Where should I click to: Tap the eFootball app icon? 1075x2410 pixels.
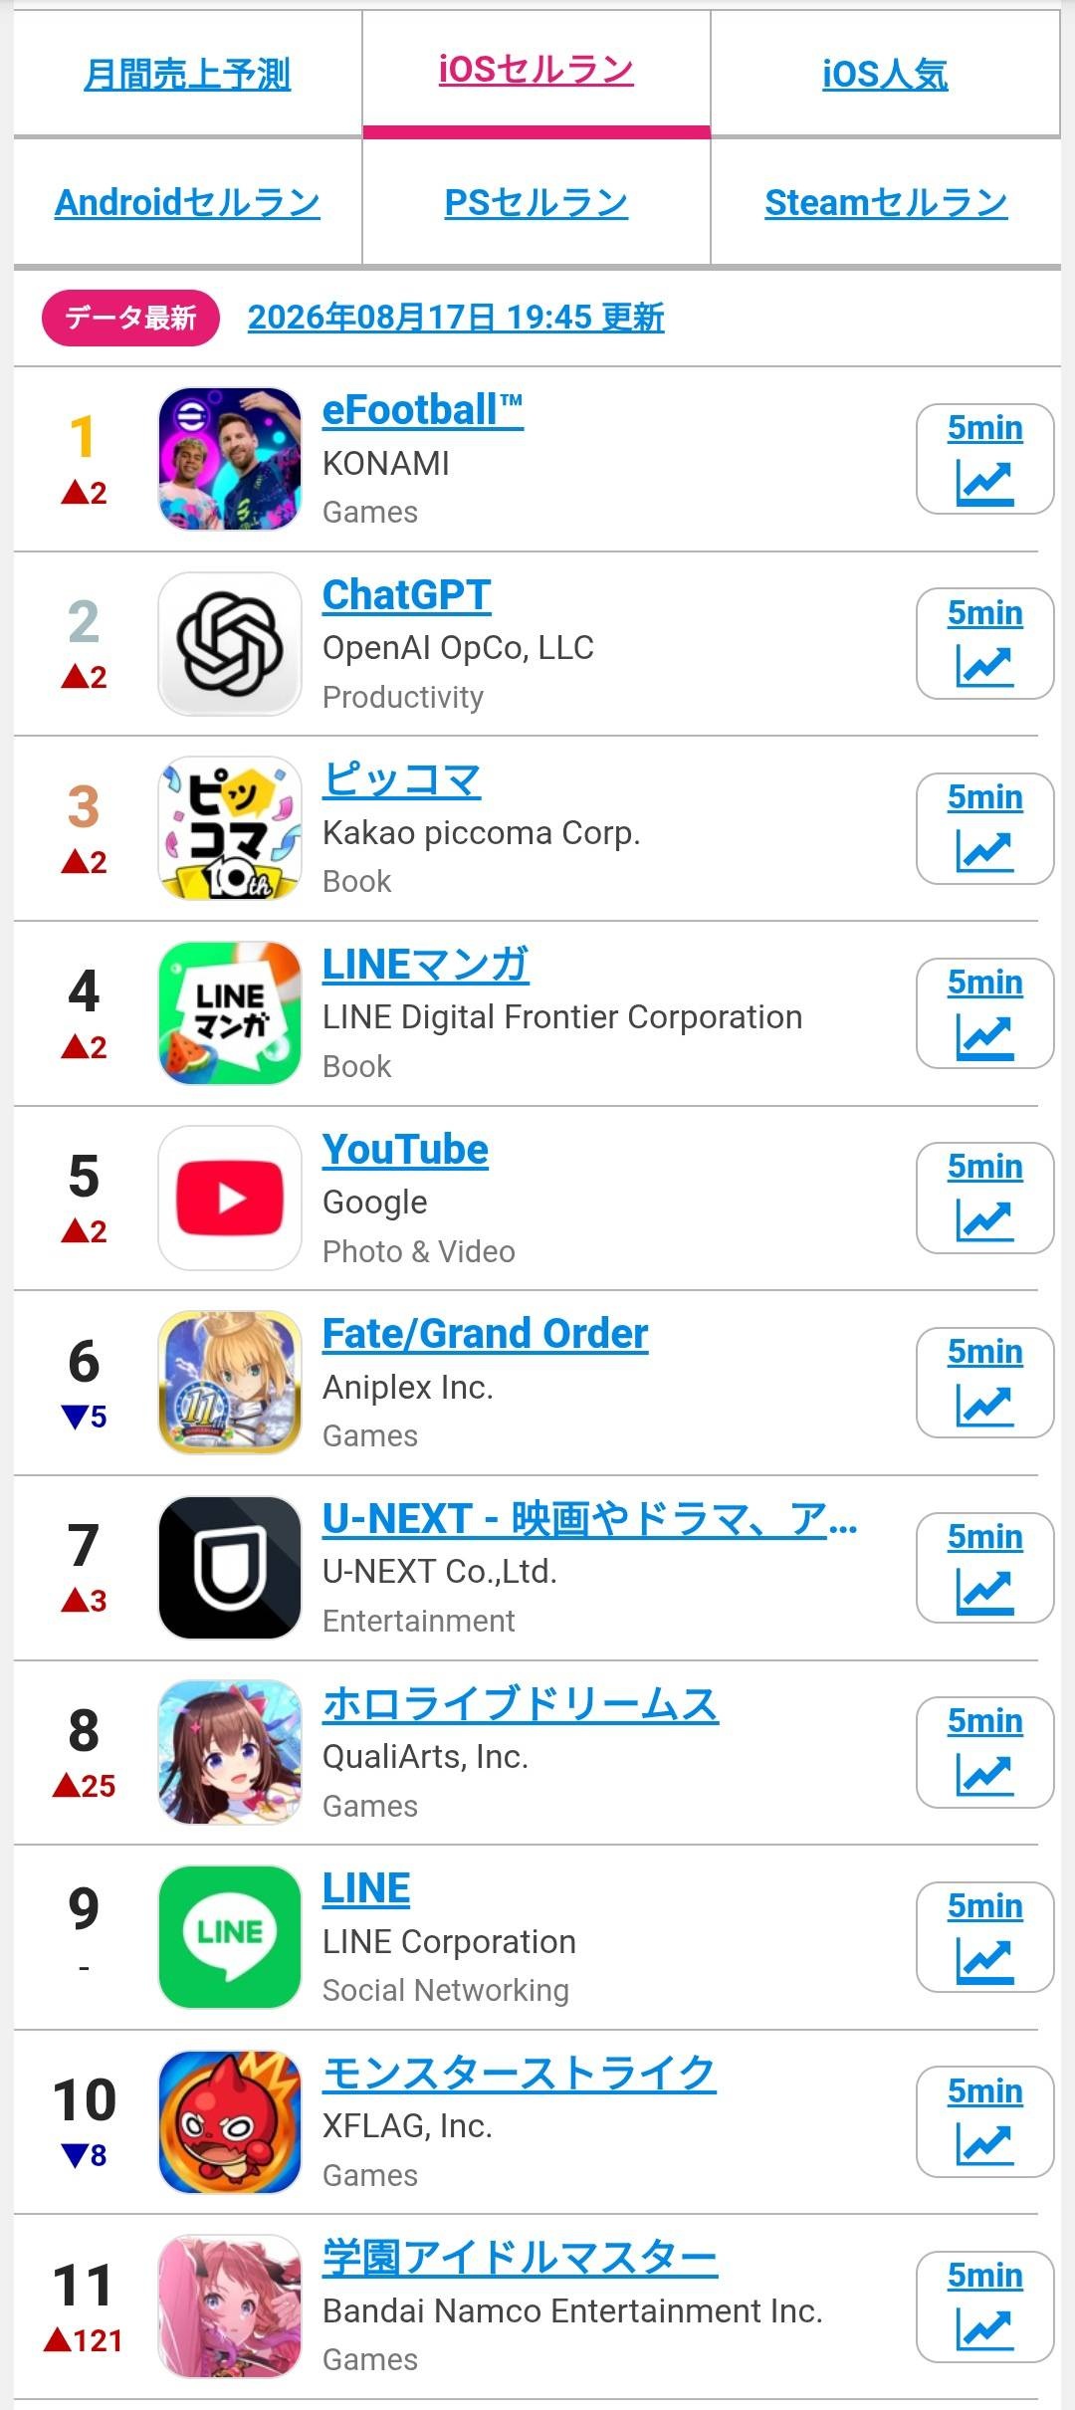click(230, 459)
